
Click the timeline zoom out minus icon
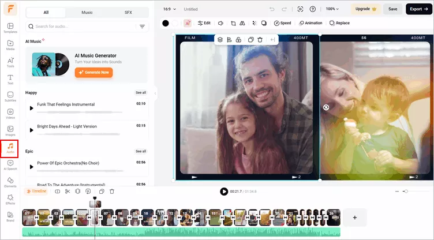pos(397,192)
